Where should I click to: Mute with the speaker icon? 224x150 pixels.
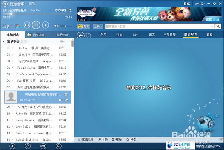pos(56,26)
